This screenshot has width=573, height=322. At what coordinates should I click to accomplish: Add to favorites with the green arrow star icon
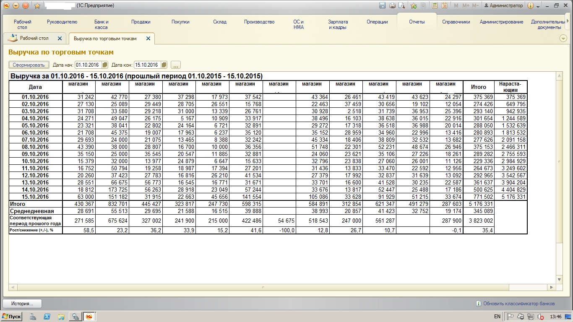click(x=414, y=5)
